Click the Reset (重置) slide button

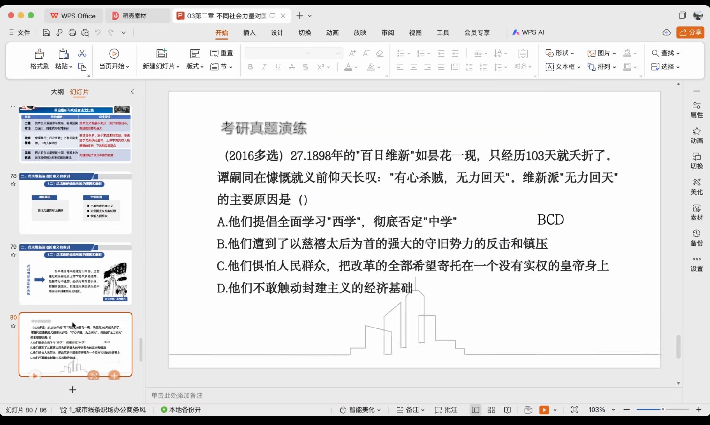point(222,53)
